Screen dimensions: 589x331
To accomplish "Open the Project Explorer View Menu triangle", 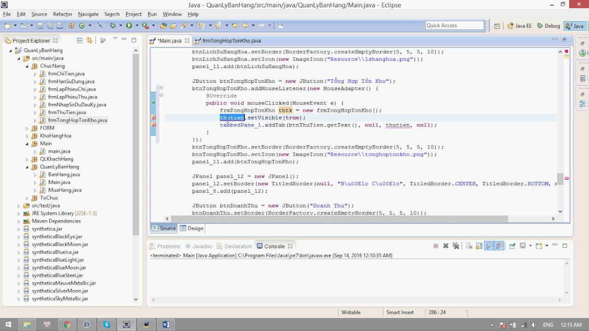I will 115,40.
